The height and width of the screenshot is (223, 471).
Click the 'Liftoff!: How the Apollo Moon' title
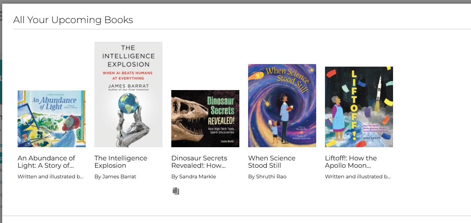point(351,162)
